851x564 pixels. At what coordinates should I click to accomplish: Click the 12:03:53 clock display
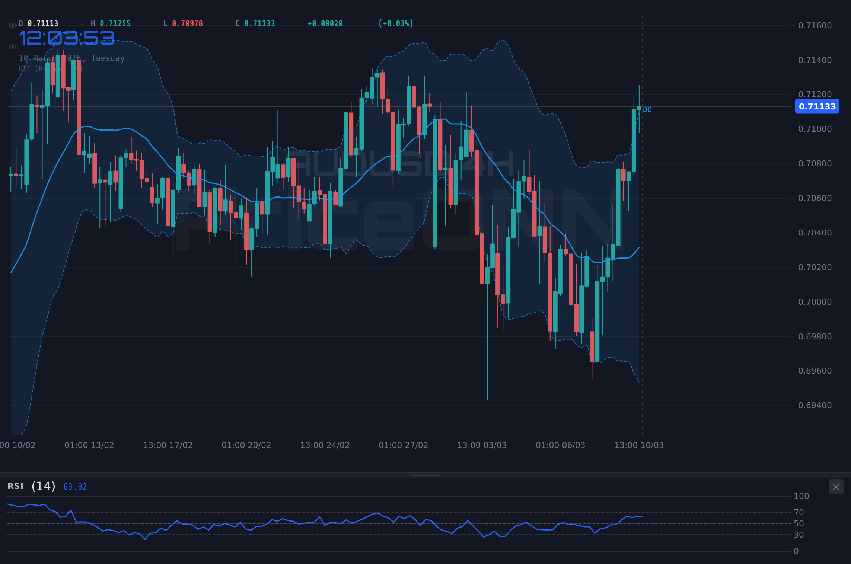click(66, 38)
